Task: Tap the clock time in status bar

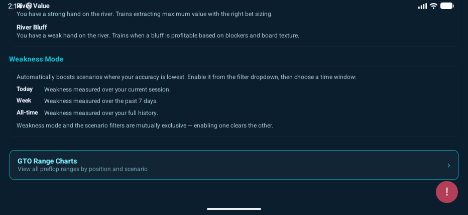Action: (13, 6)
